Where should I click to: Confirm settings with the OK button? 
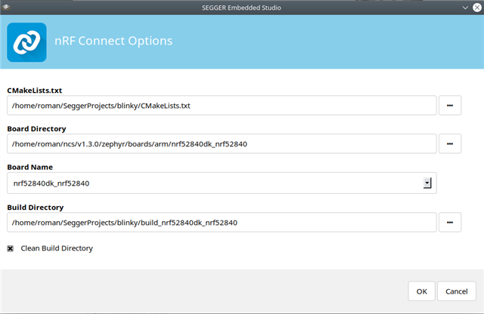click(421, 291)
